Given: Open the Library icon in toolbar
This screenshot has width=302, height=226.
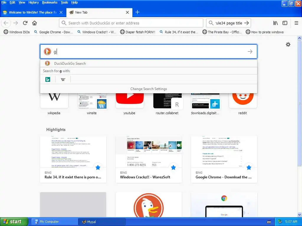Looking at the screenshot, I should click(275, 23).
